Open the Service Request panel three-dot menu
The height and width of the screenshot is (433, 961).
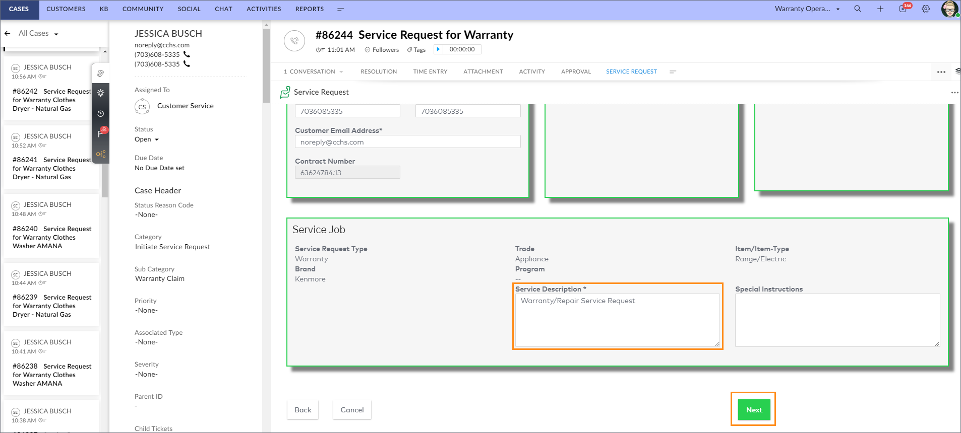pos(954,93)
